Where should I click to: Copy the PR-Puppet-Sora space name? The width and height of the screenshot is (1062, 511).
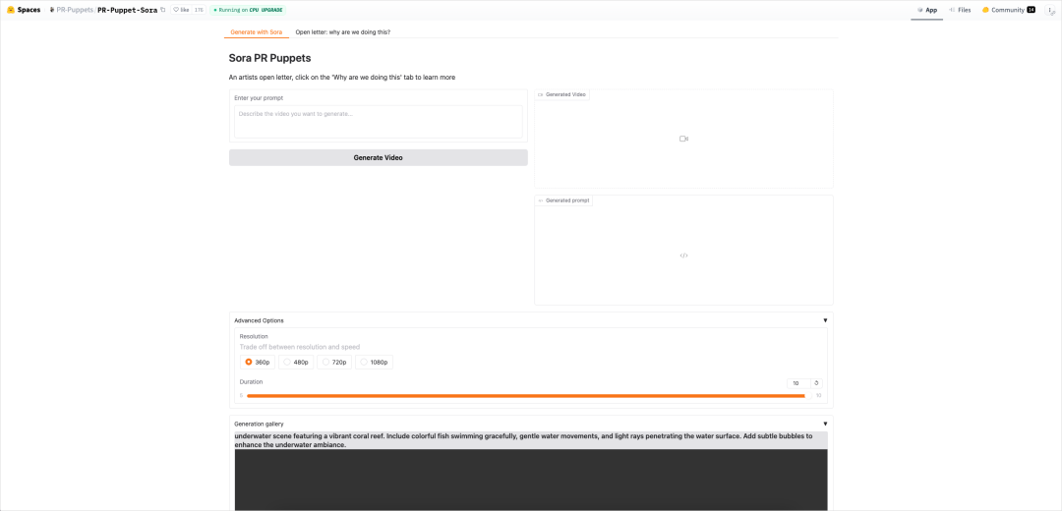click(162, 10)
